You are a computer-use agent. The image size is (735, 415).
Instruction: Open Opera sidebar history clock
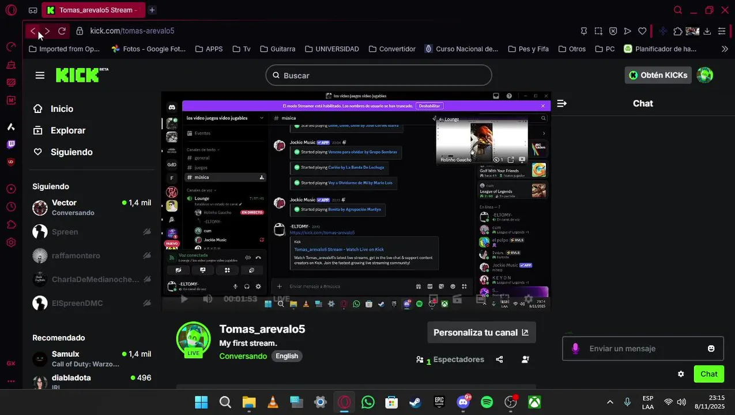click(11, 207)
